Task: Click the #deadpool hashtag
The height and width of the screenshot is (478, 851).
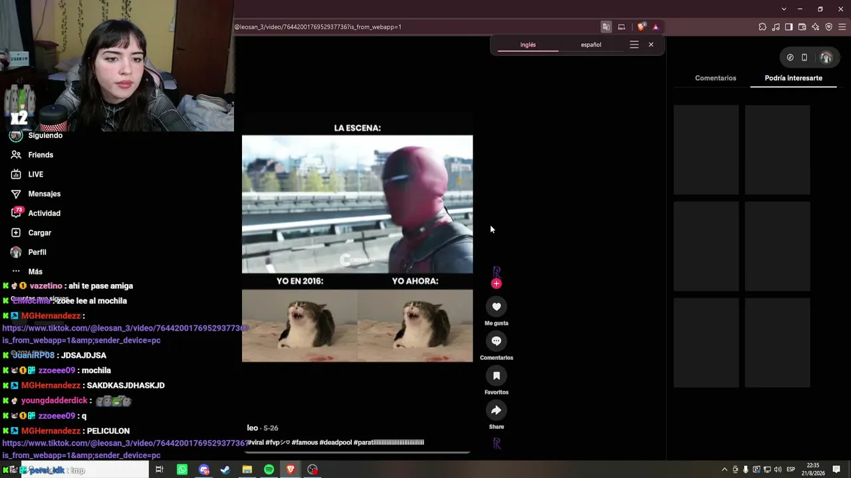Action: tap(335, 442)
